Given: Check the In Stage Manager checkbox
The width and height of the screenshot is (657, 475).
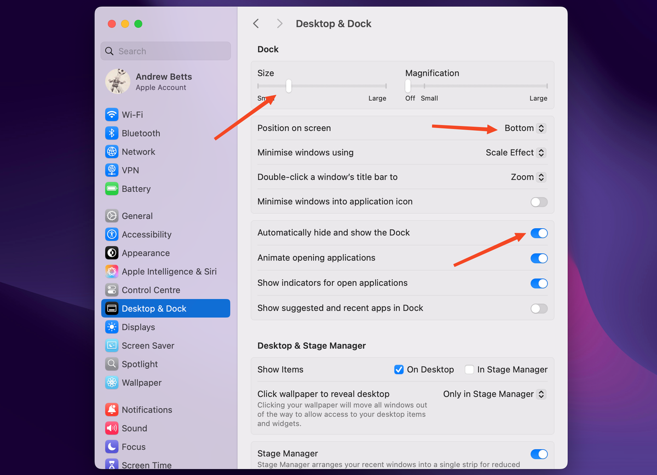Looking at the screenshot, I should pyautogui.click(x=469, y=369).
